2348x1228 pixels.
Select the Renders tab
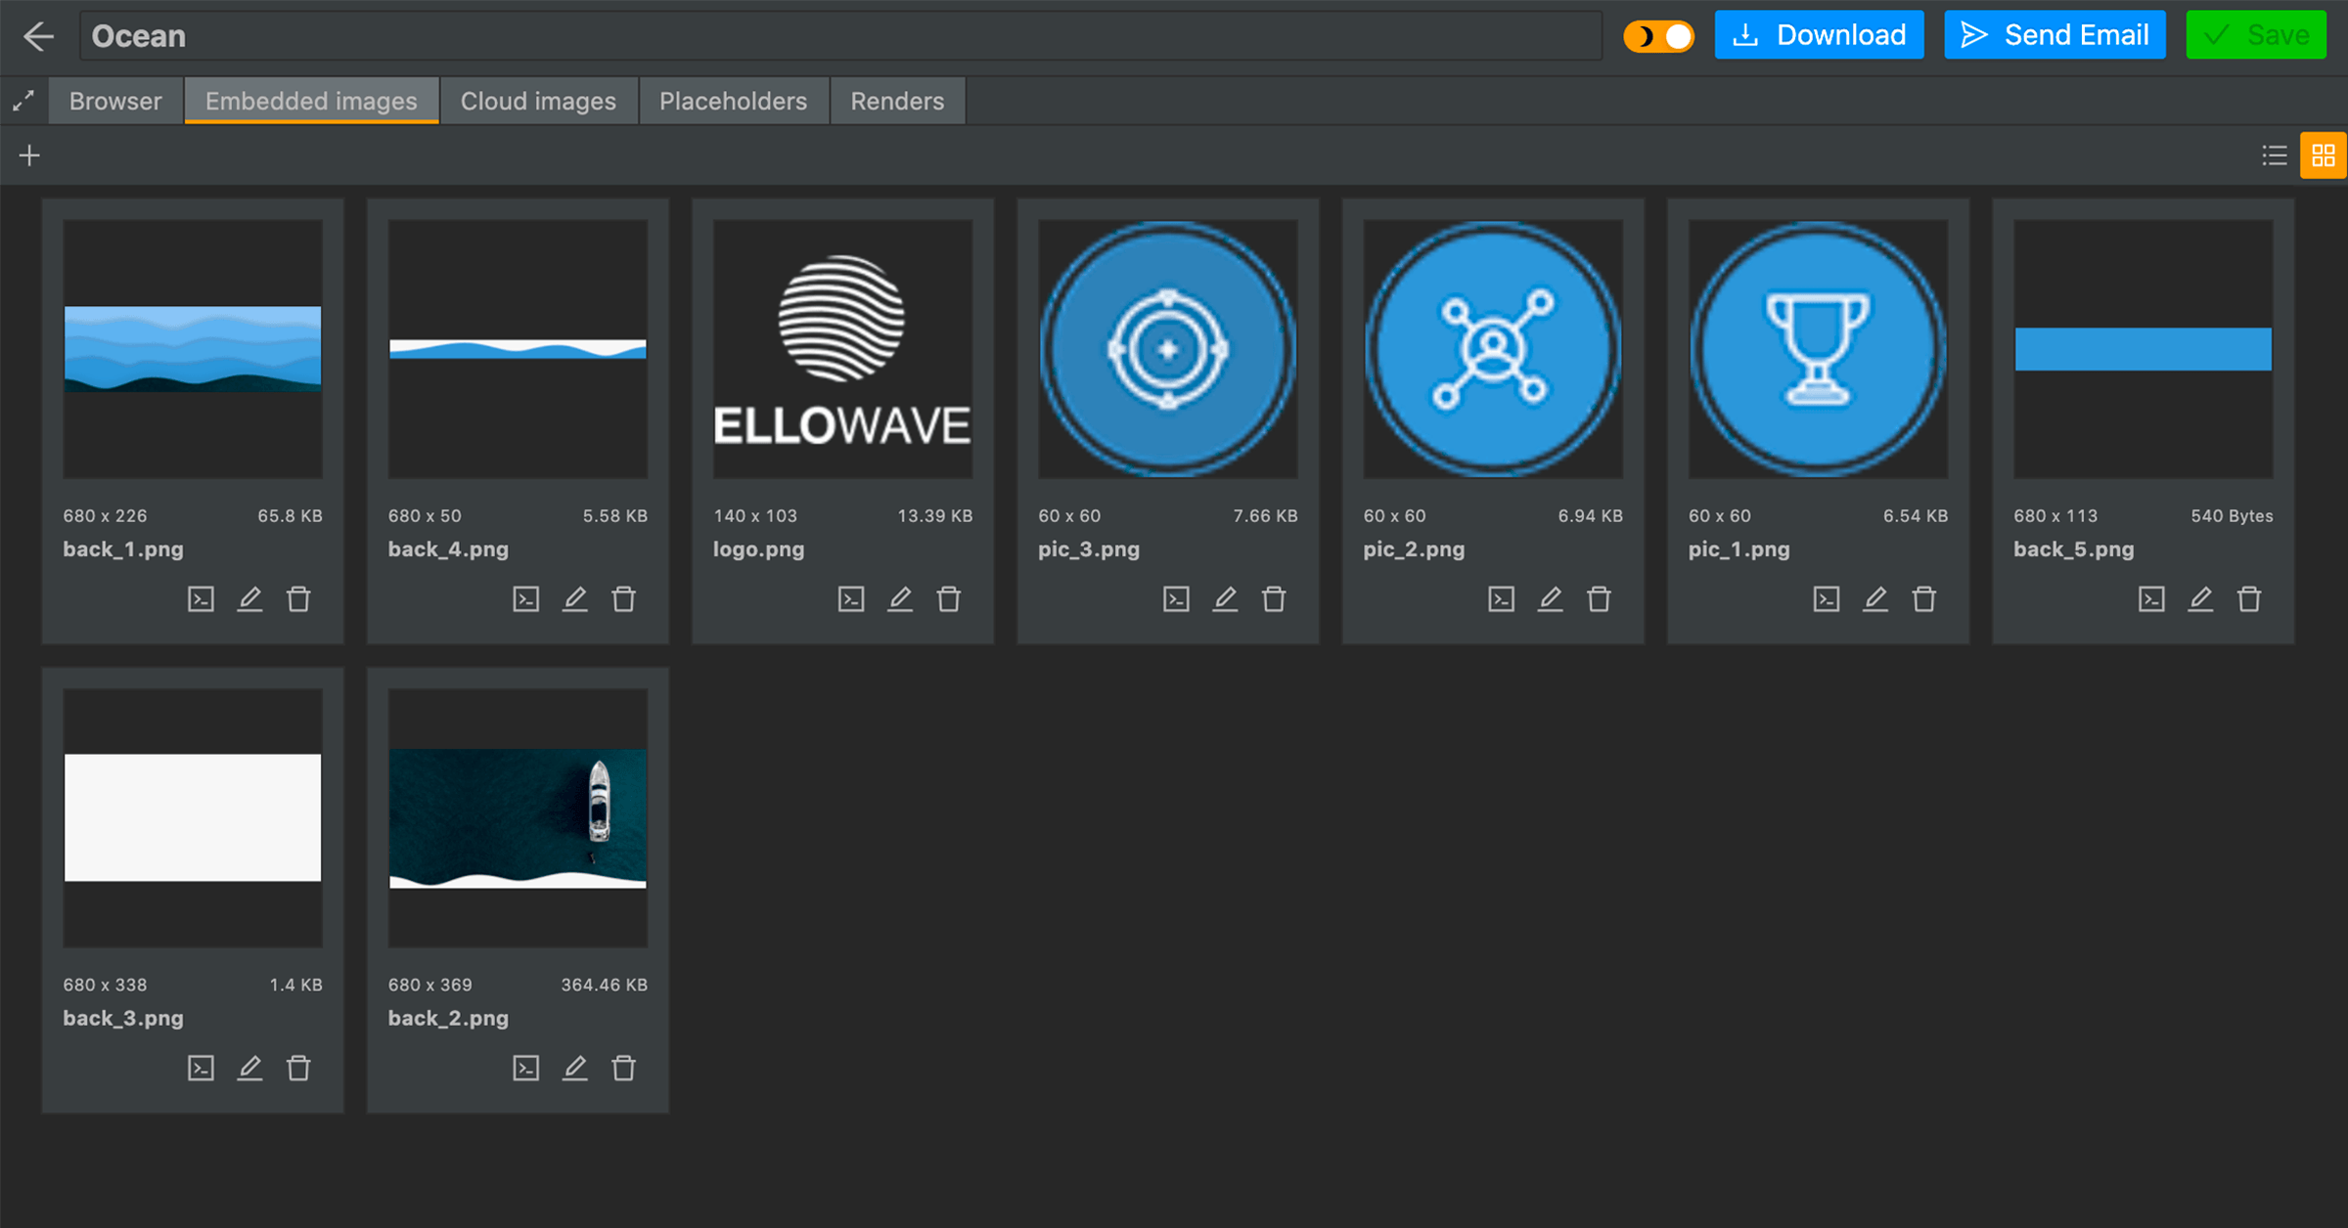[x=897, y=101]
